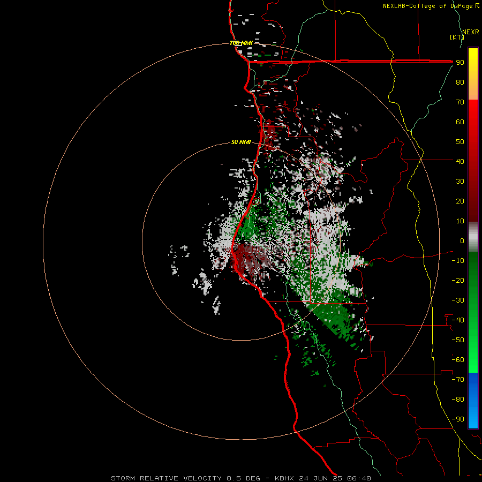Click the 10 label on the velocity scale
Screen dimensions: 482x482
point(460,221)
